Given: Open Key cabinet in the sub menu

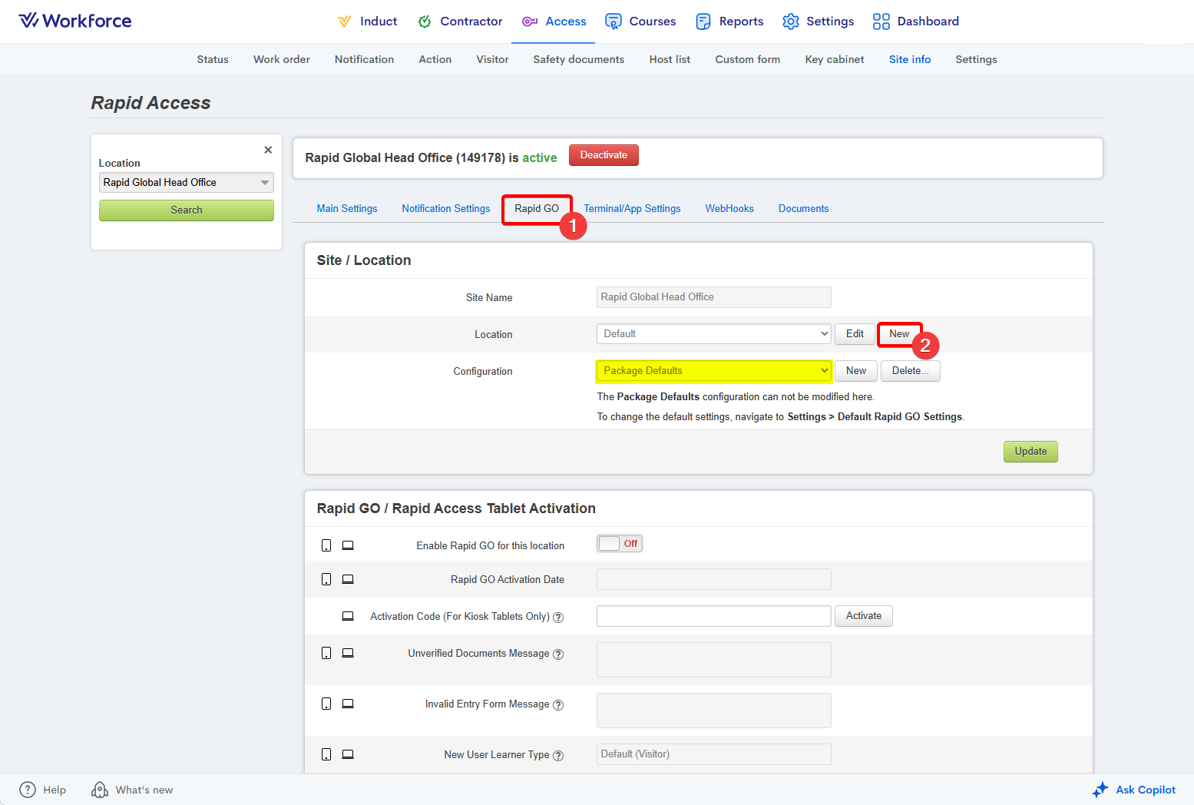Looking at the screenshot, I should [x=835, y=59].
